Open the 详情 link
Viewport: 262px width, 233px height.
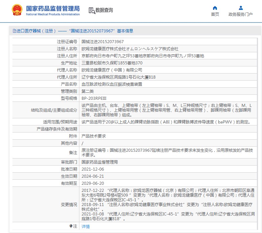click(86, 227)
